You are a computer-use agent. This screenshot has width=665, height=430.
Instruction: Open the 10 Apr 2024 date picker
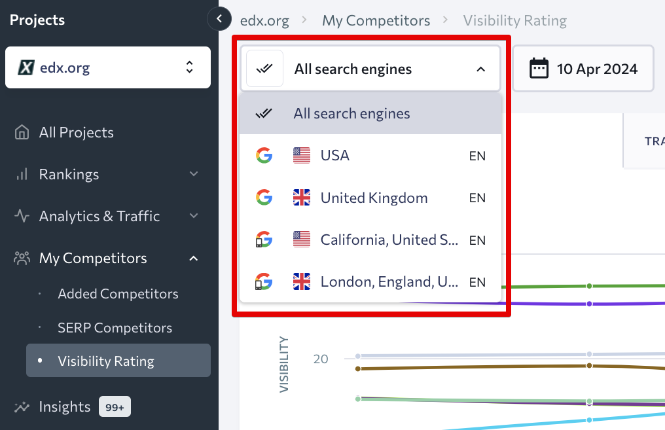coord(583,69)
